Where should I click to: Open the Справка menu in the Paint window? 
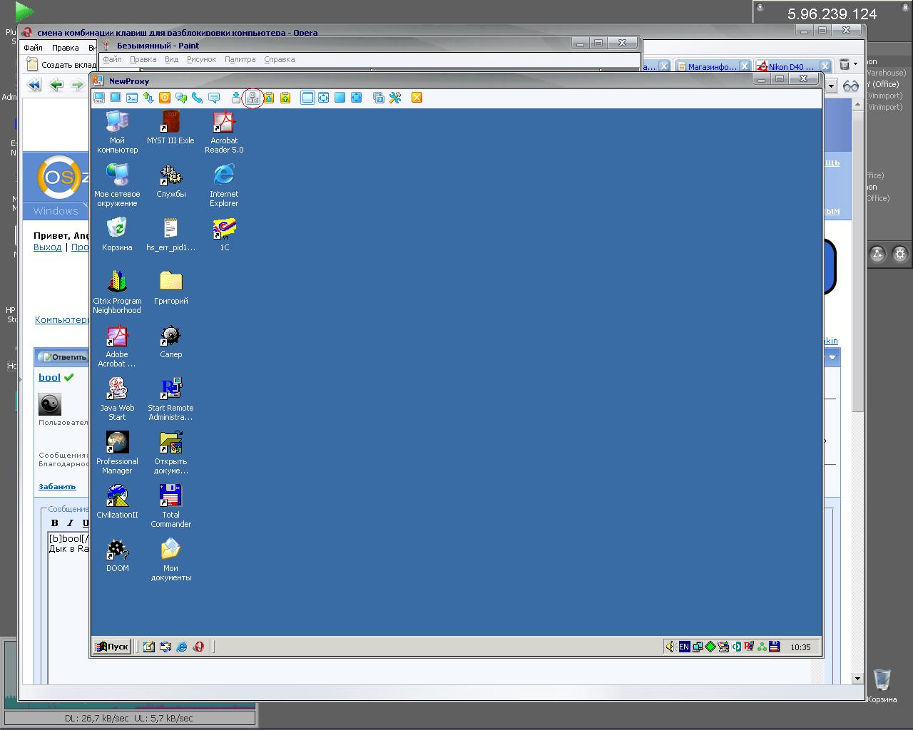(x=279, y=59)
